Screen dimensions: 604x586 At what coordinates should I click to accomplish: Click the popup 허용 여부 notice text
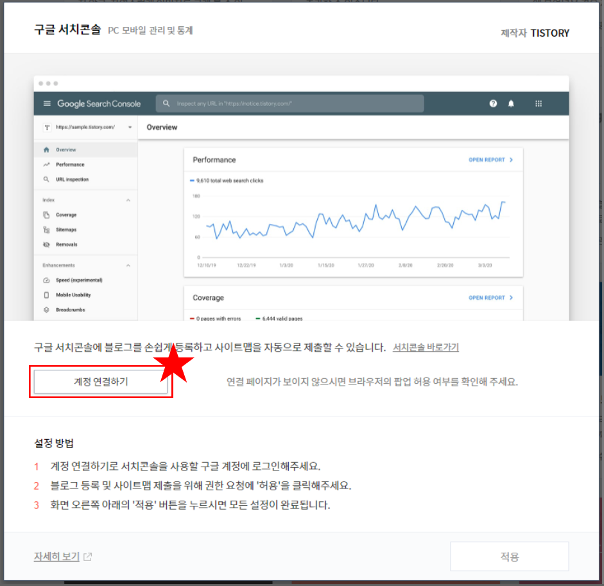click(372, 382)
